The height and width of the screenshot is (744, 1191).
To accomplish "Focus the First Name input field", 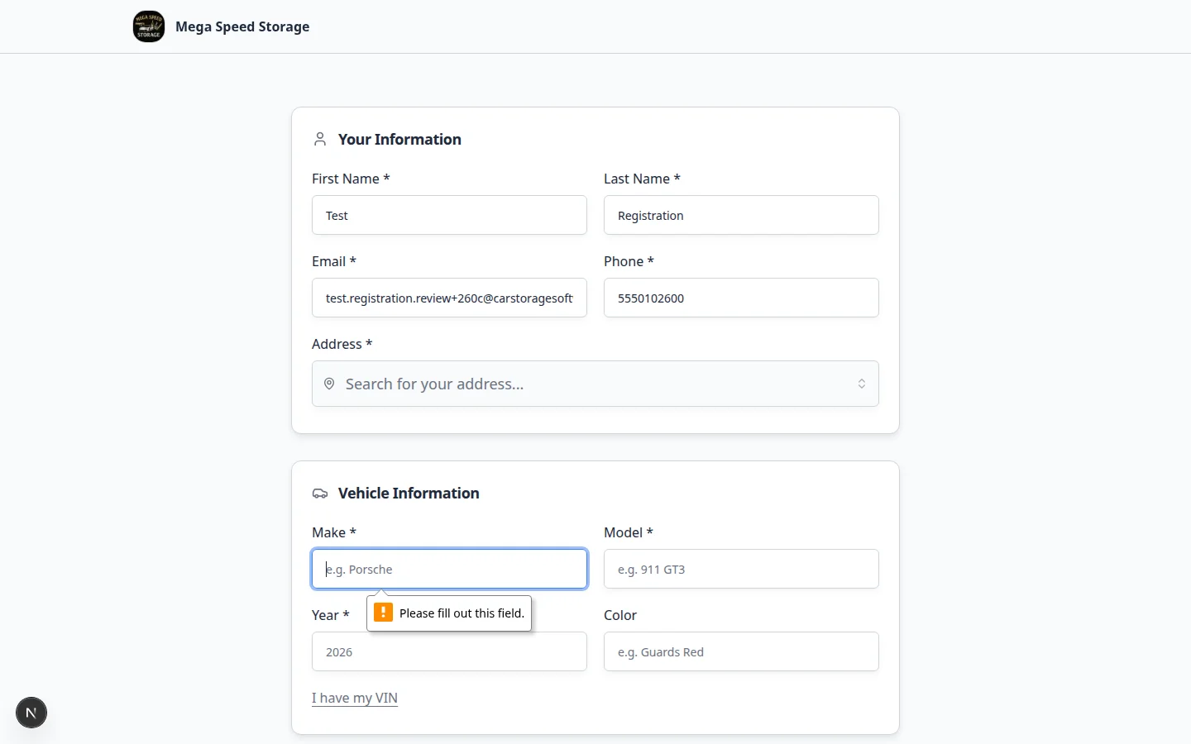I will 449,215.
